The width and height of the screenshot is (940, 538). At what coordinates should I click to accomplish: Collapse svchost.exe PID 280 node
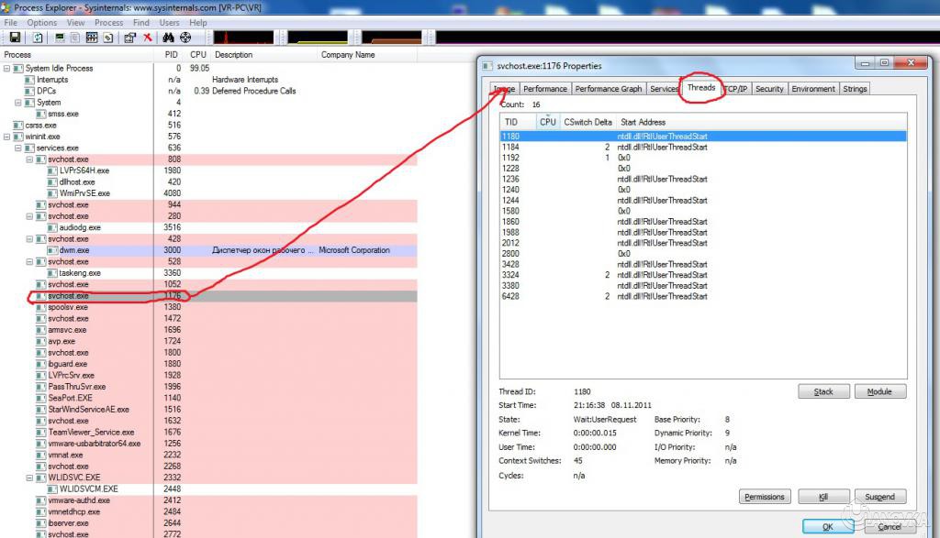tap(29, 216)
